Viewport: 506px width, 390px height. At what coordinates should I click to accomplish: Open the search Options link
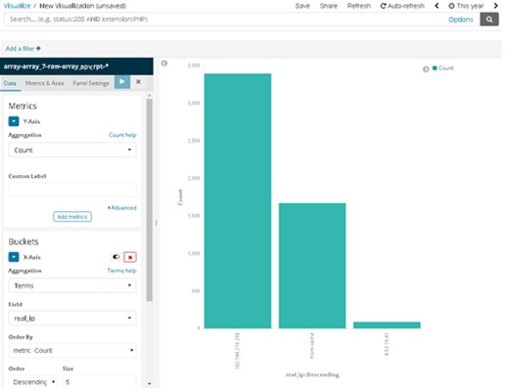pyautogui.click(x=461, y=20)
